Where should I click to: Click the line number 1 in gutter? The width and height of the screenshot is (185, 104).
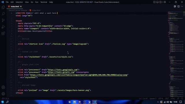click(x=12, y=13)
